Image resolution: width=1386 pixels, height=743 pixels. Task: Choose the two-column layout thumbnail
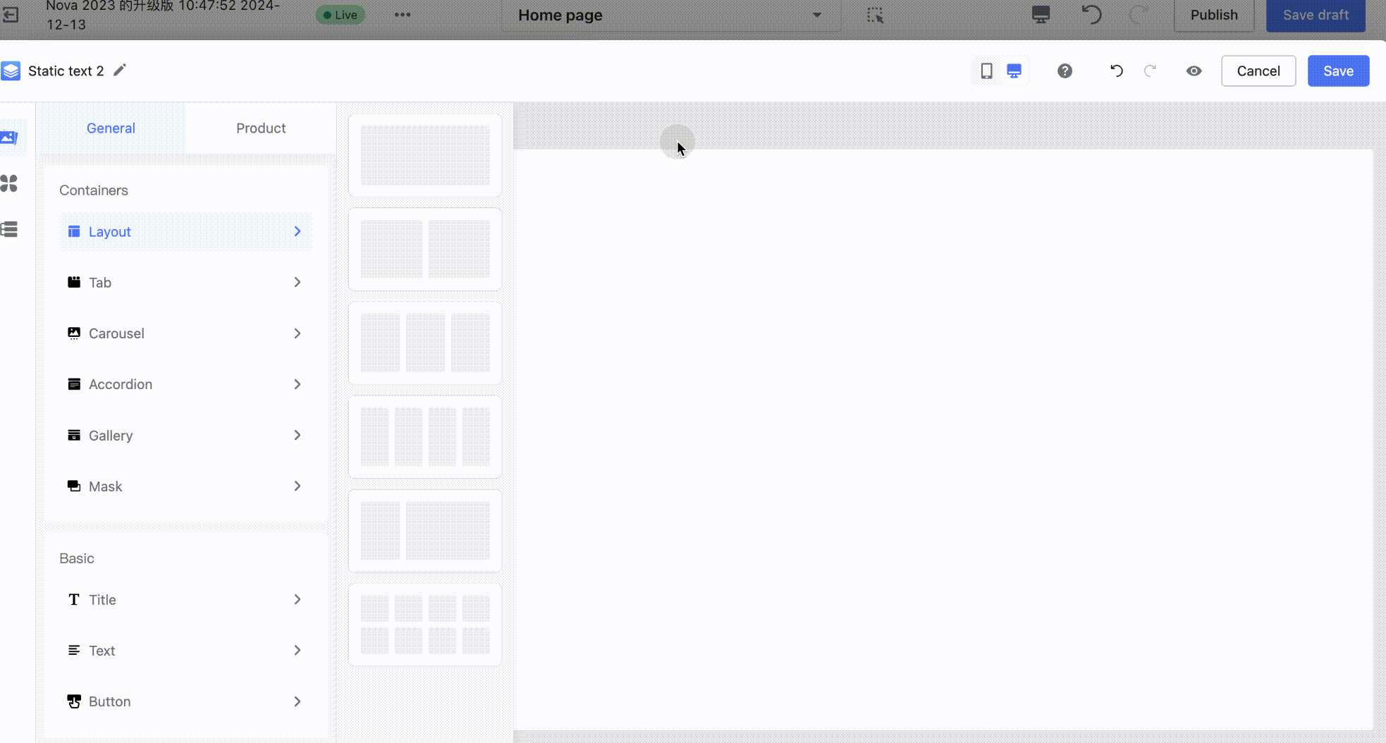click(x=424, y=249)
